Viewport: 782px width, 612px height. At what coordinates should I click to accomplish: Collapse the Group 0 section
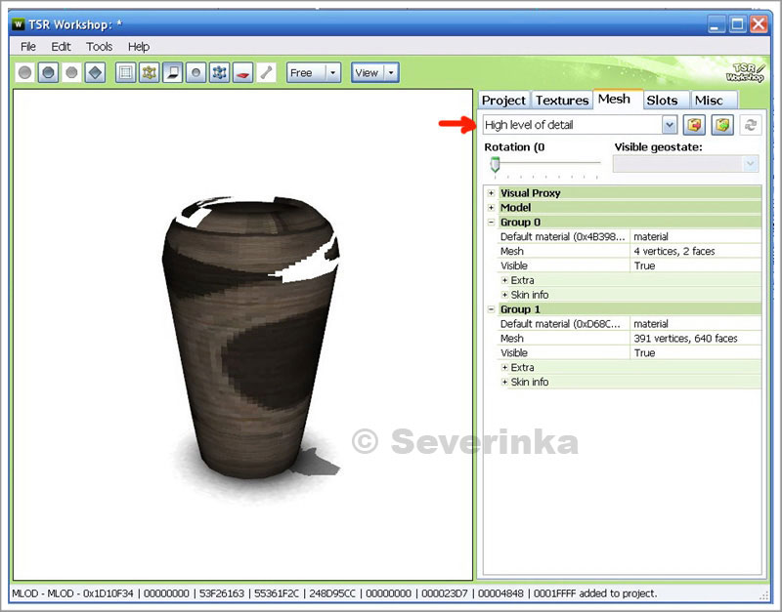[x=491, y=223]
